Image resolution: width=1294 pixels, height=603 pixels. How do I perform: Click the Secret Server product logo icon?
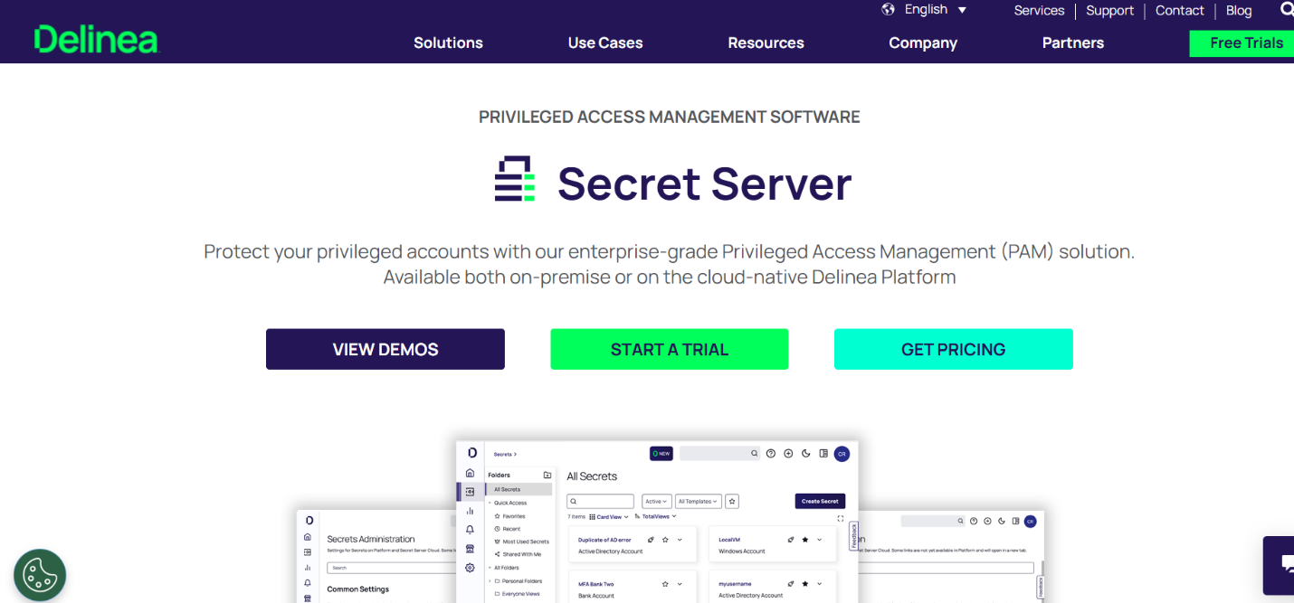(515, 179)
